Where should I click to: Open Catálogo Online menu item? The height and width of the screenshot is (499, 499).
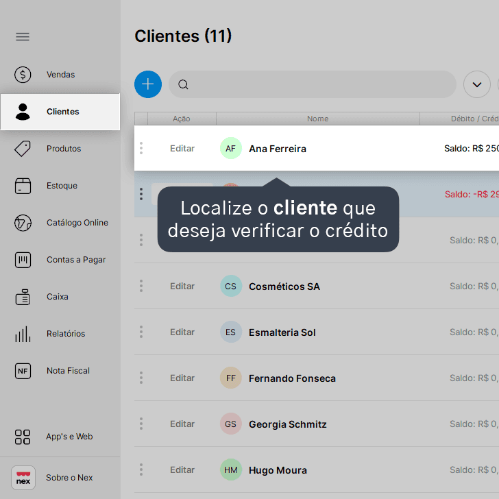point(60,223)
